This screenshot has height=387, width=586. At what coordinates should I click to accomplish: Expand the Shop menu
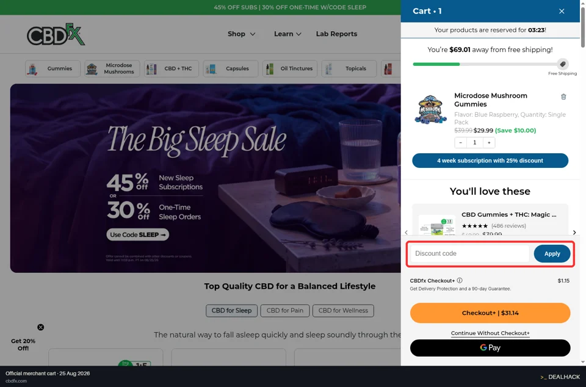pos(242,34)
